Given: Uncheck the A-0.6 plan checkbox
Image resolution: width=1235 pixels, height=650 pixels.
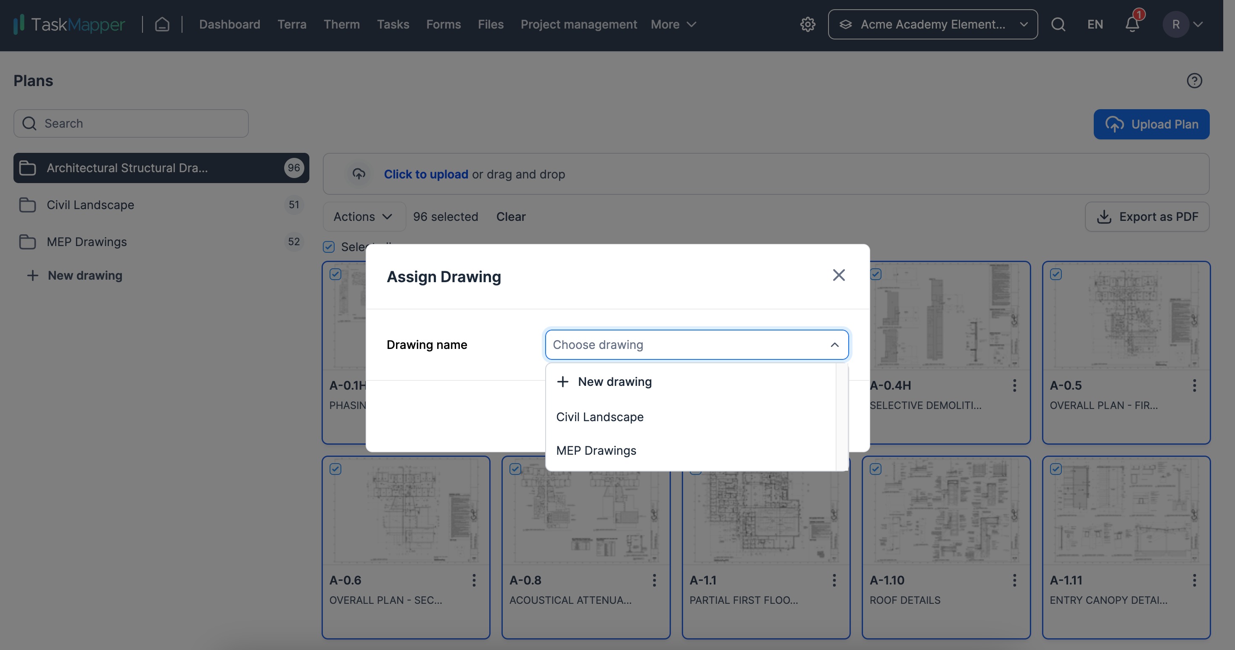Looking at the screenshot, I should tap(335, 469).
